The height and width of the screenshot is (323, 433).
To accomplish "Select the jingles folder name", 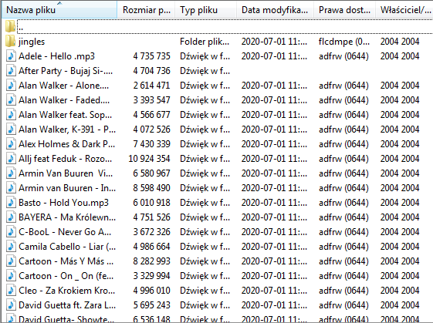I will 32,42.
